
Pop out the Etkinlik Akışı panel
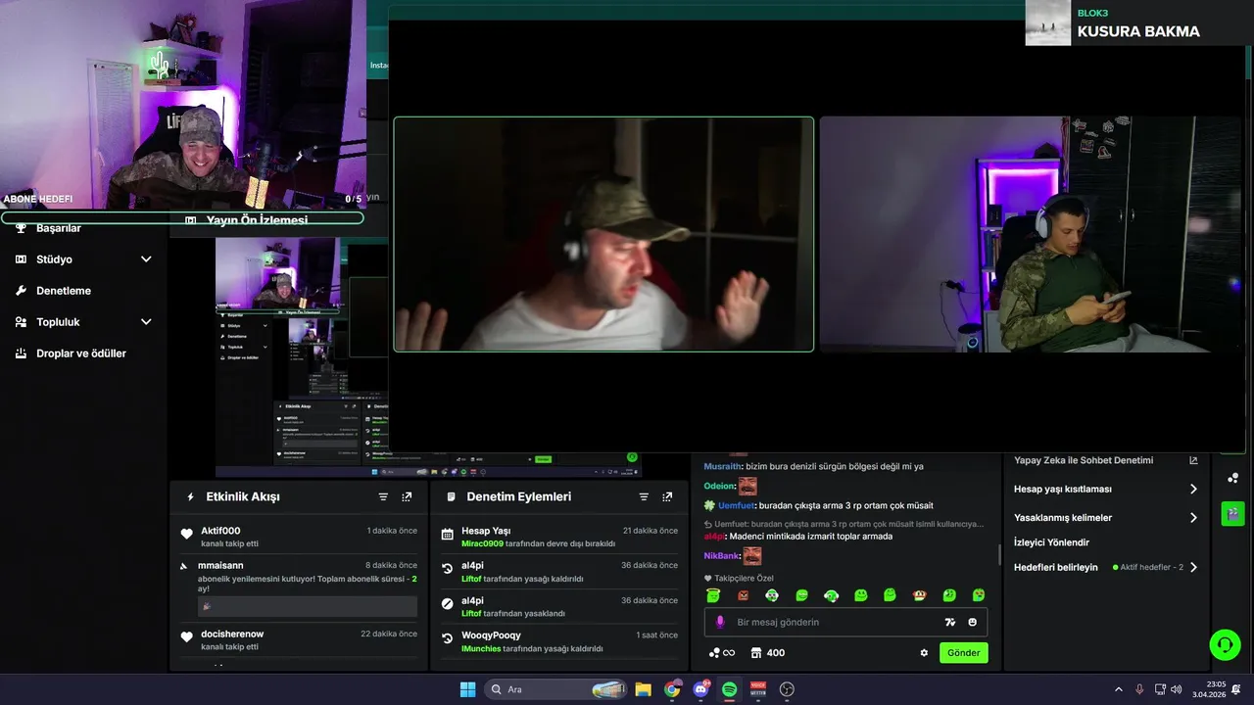(x=407, y=496)
